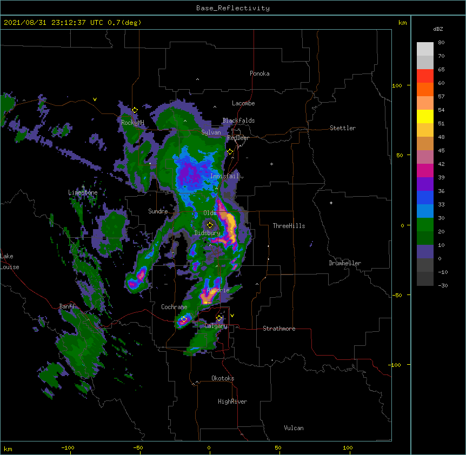
Task: Click the -30 value on the dBZ legend
Action: (443, 285)
